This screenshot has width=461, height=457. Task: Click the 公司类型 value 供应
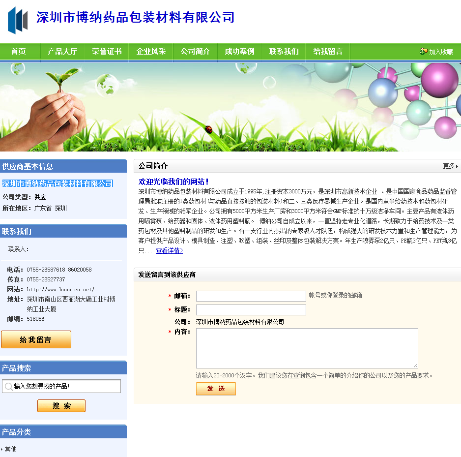point(40,197)
